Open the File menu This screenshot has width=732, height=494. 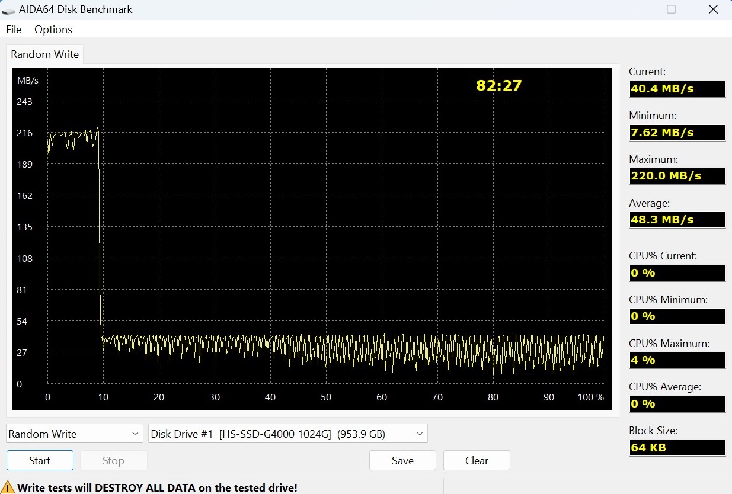14,30
